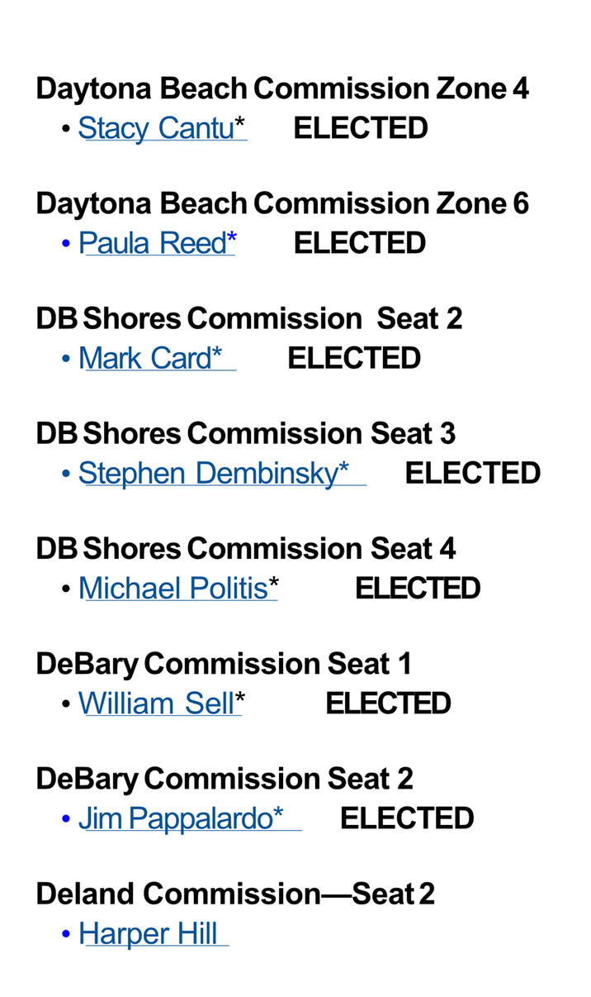This screenshot has width=591, height=997.
Task: Click the Daytona Beach Commission Zone 6 heading
Action: [282, 203]
